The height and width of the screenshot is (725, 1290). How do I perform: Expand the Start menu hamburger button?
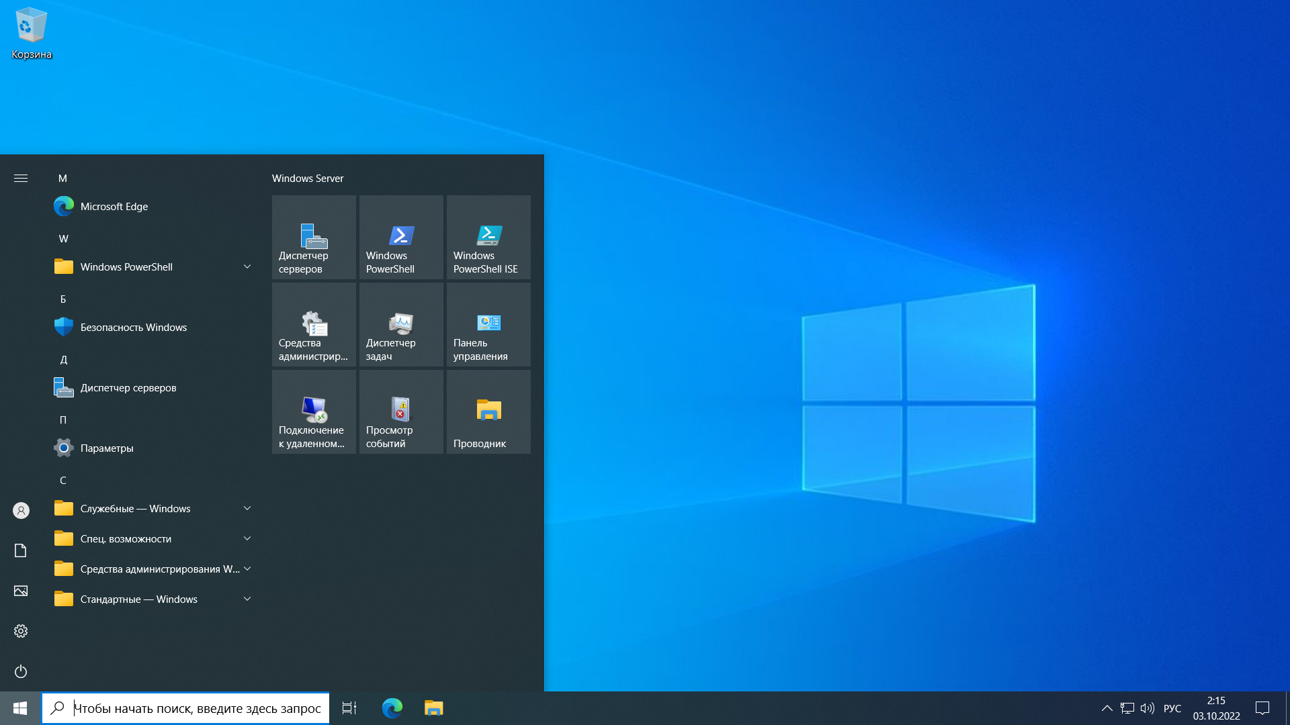point(21,178)
